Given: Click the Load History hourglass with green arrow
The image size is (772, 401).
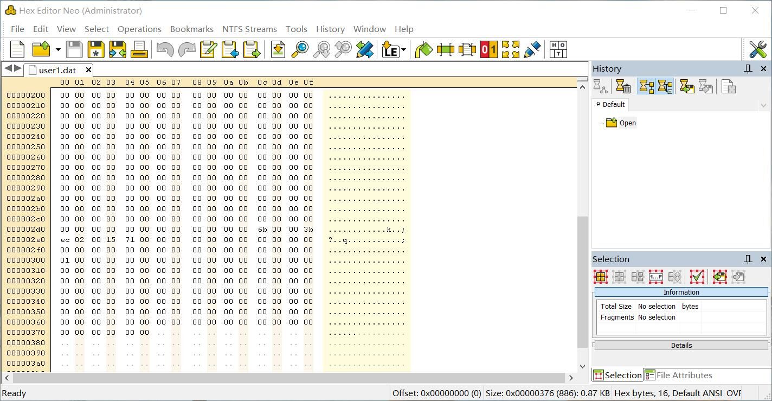Looking at the screenshot, I should (x=687, y=86).
